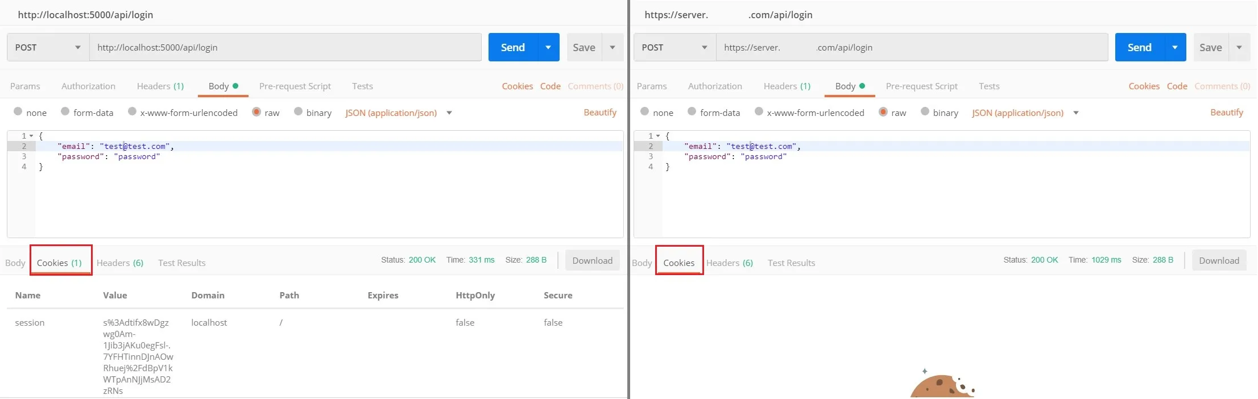Viewport: 1258px width, 399px height.
Task: Switch to the Authorization tab in the server window
Action: click(x=715, y=86)
